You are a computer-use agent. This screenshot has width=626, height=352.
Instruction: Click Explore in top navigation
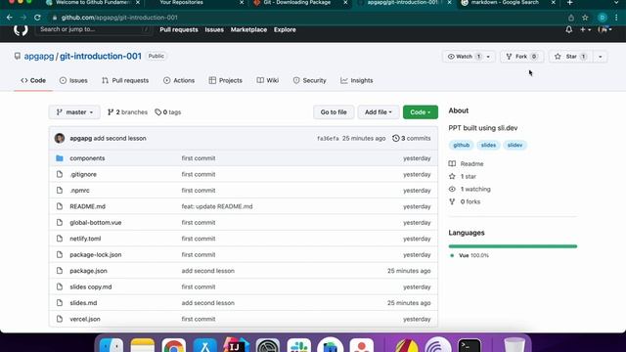tap(285, 30)
